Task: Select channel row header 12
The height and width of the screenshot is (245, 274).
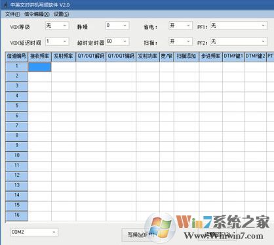Action: click(16, 176)
